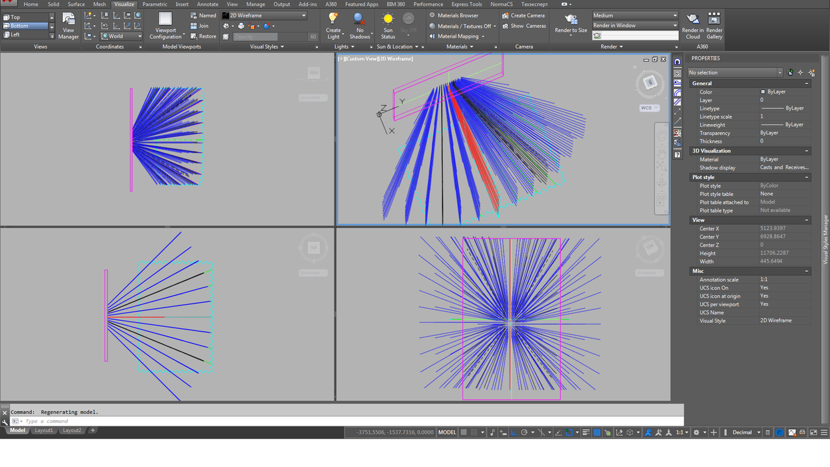Toggle Polar Tracking on the status bar
The image size is (830, 467).
point(524,432)
